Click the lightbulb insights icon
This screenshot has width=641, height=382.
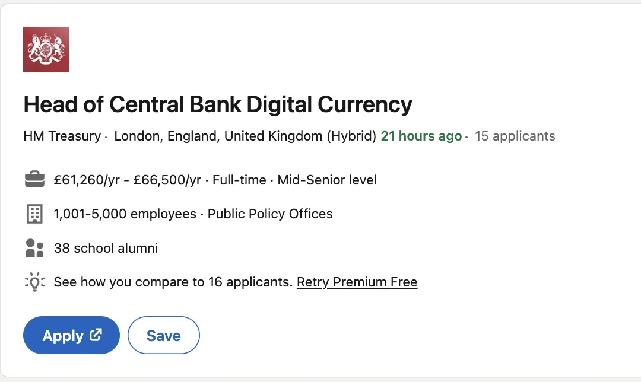coord(35,282)
